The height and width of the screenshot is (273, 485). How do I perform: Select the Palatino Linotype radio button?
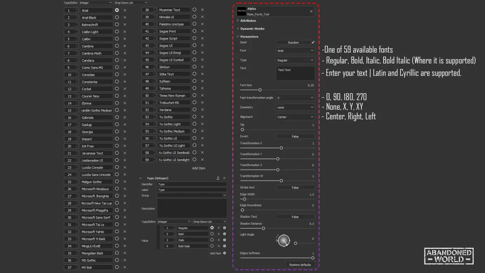click(194, 24)
